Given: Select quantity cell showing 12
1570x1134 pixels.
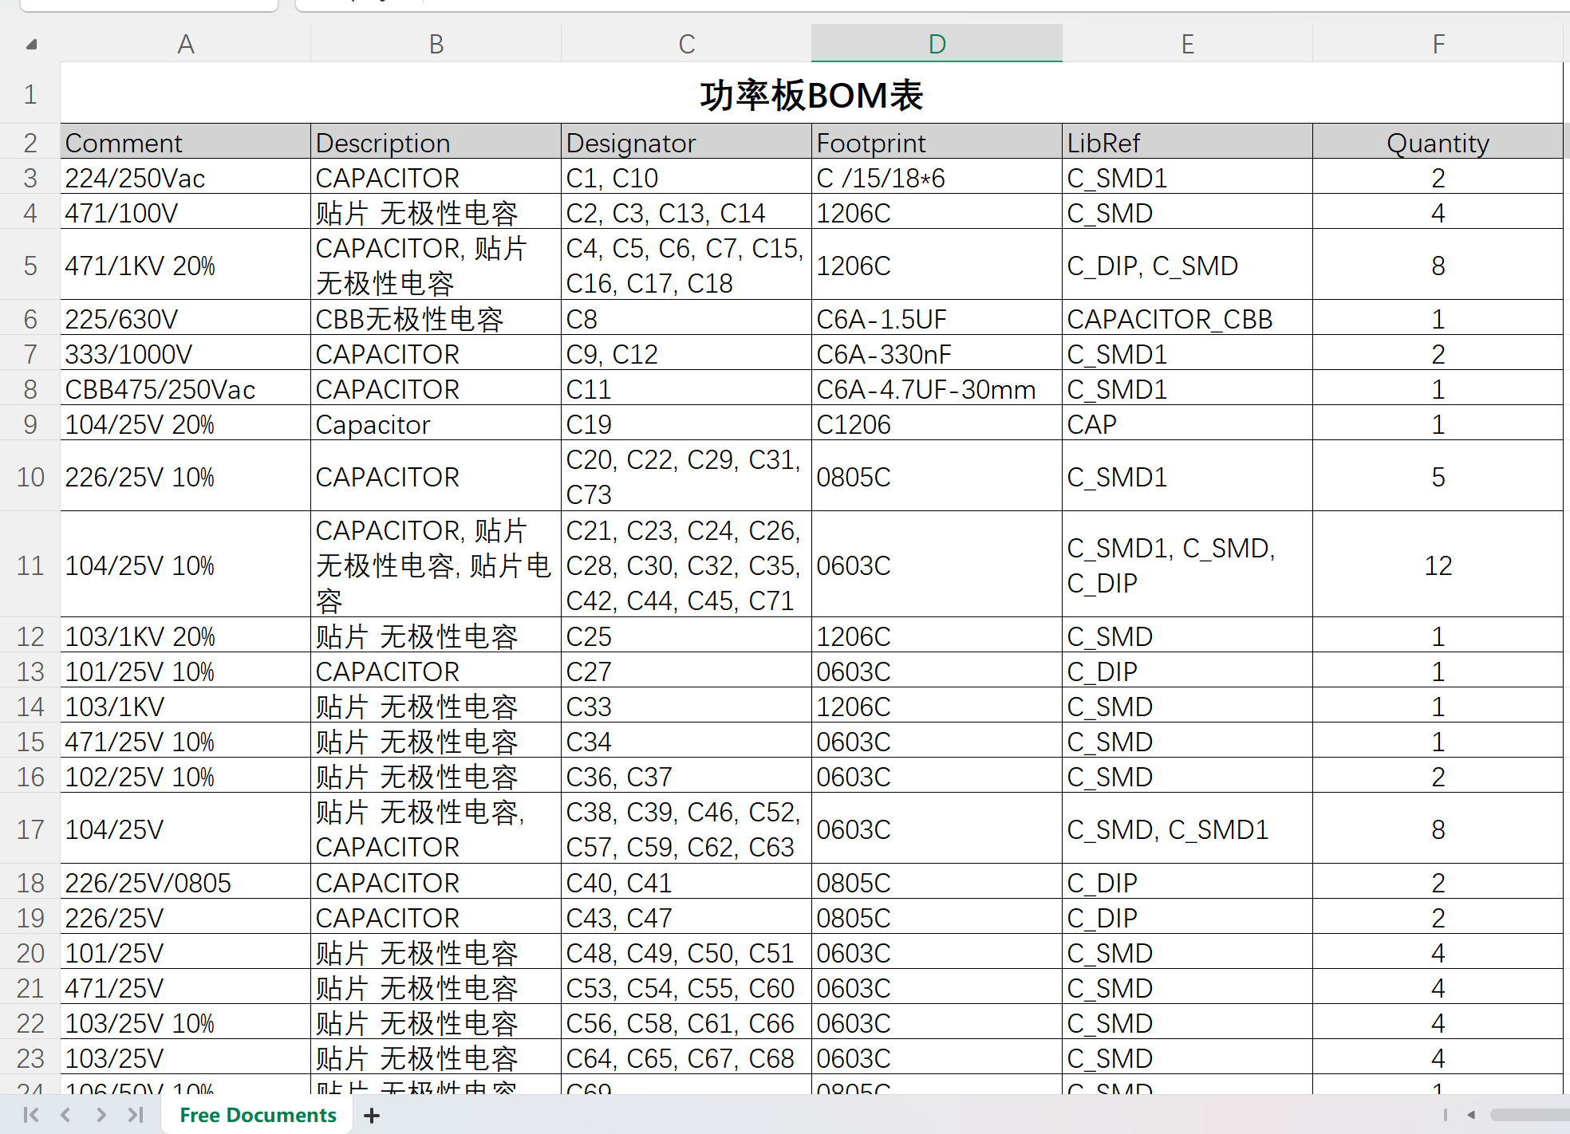Looking at the screenshot, I should click(1438, 565).
